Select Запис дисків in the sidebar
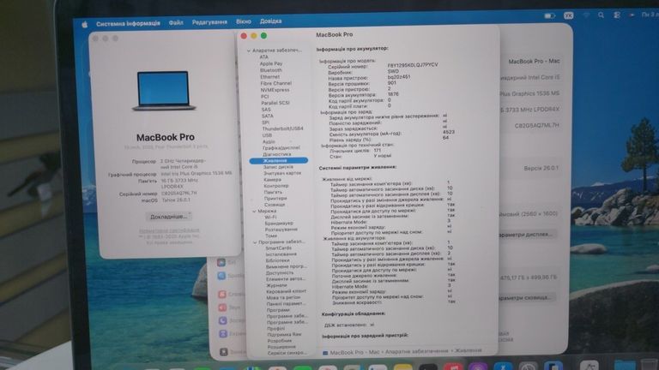659x370 pixels. tap(278, 167)
